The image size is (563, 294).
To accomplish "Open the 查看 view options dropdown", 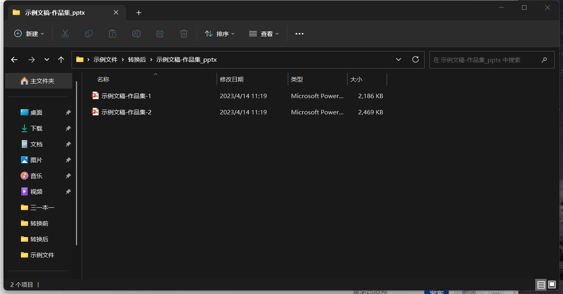I will (x=264, y=34).
